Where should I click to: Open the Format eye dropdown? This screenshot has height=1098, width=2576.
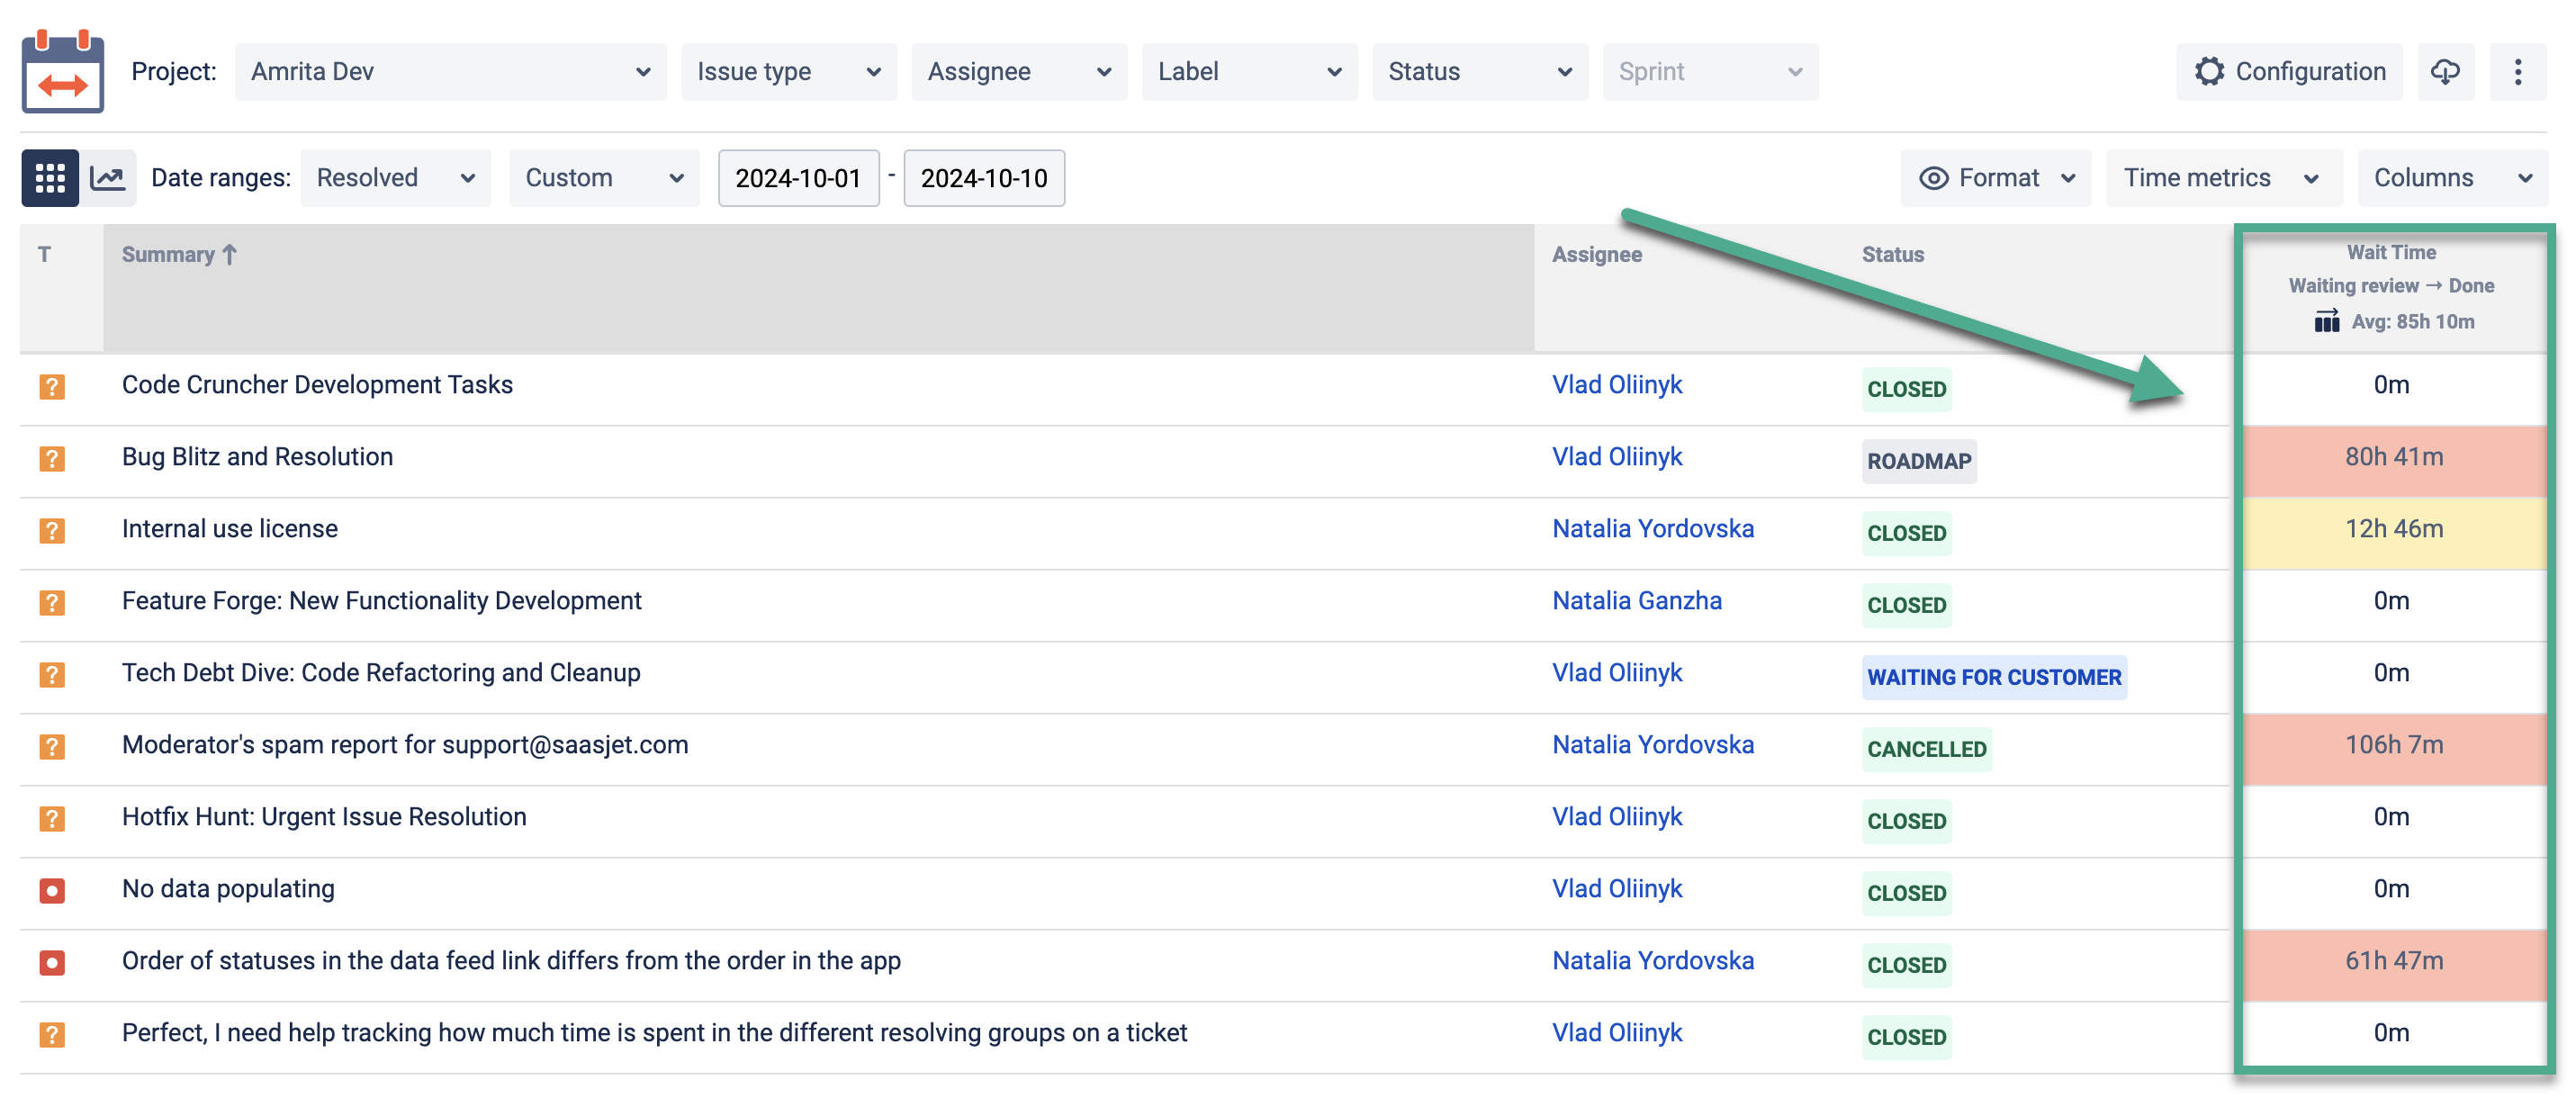click(x=1995, y=178)
